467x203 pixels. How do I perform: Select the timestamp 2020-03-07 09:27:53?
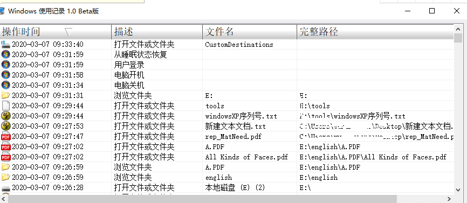coord(47,127)
